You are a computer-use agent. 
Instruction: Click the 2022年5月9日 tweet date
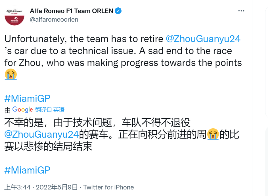(x=57, y=187)
